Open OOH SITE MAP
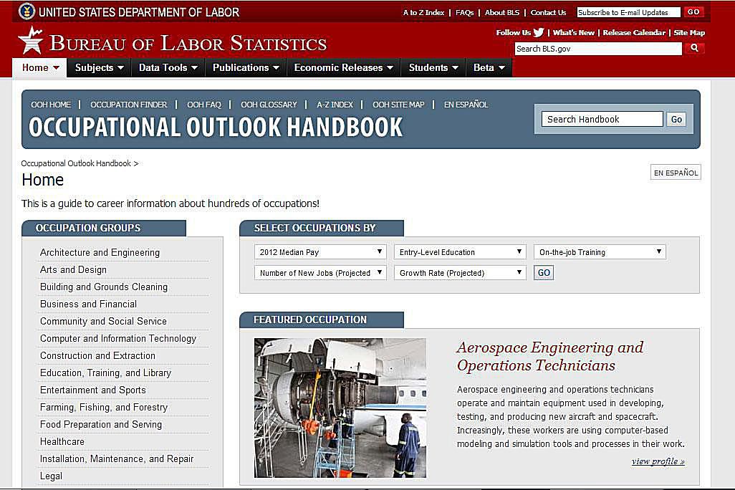Screen dimensions: 735x490 tap(398, 105)
